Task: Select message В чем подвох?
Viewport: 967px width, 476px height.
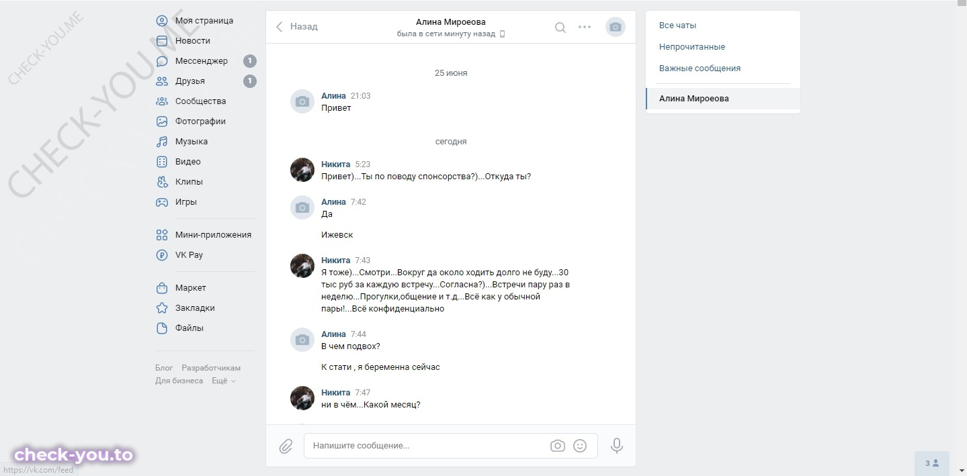Action: click(x=351, y=346)
